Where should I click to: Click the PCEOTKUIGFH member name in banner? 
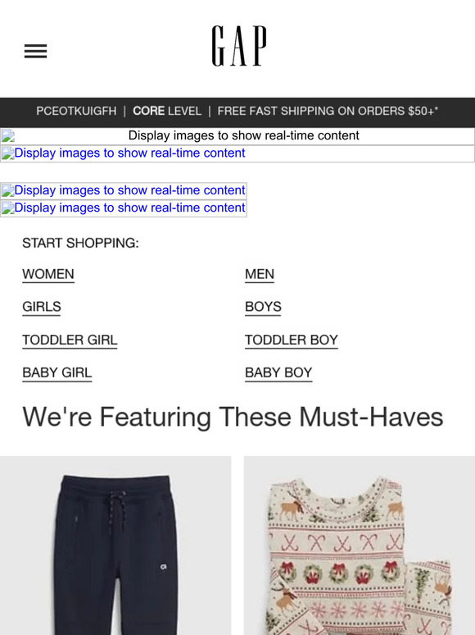[x=76, y=111]
